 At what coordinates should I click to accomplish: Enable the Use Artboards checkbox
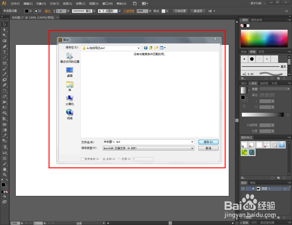coord(82,159)
